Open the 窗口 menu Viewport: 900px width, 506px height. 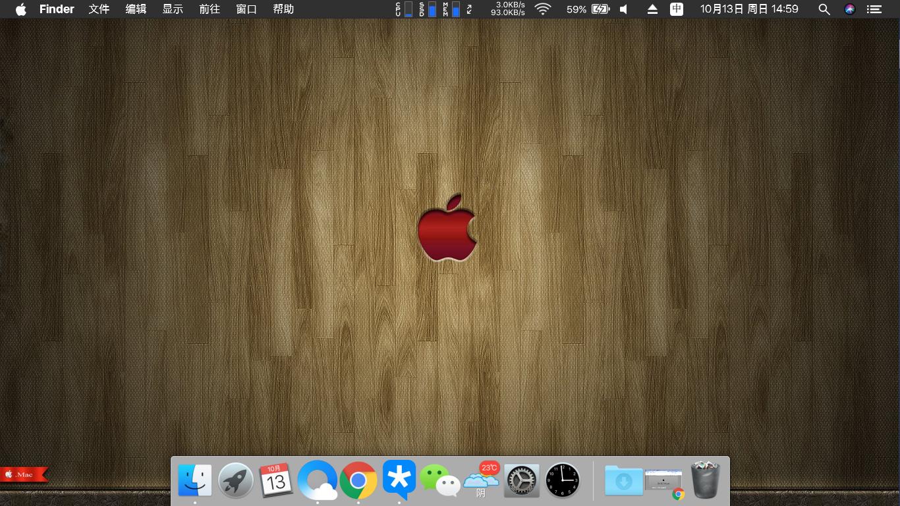[246, 9]
